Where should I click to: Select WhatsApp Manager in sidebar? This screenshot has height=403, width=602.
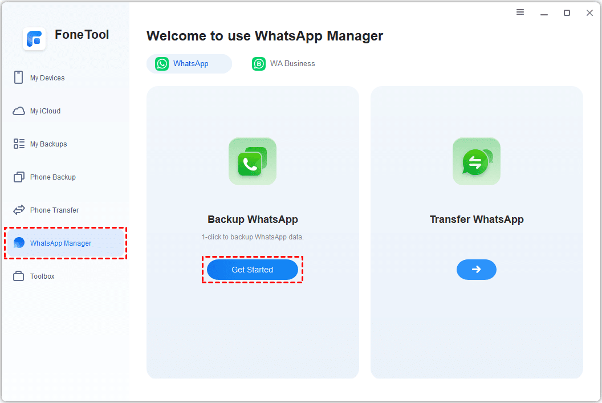66,243
